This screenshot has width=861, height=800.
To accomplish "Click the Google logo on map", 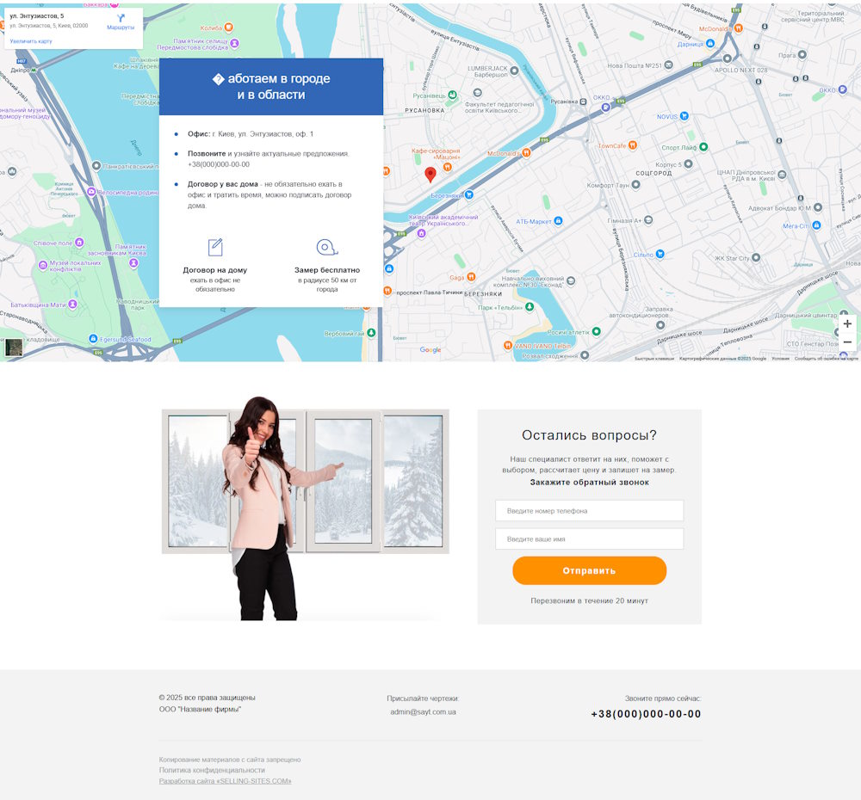I will pyautogui.click(x=430, y=349).
